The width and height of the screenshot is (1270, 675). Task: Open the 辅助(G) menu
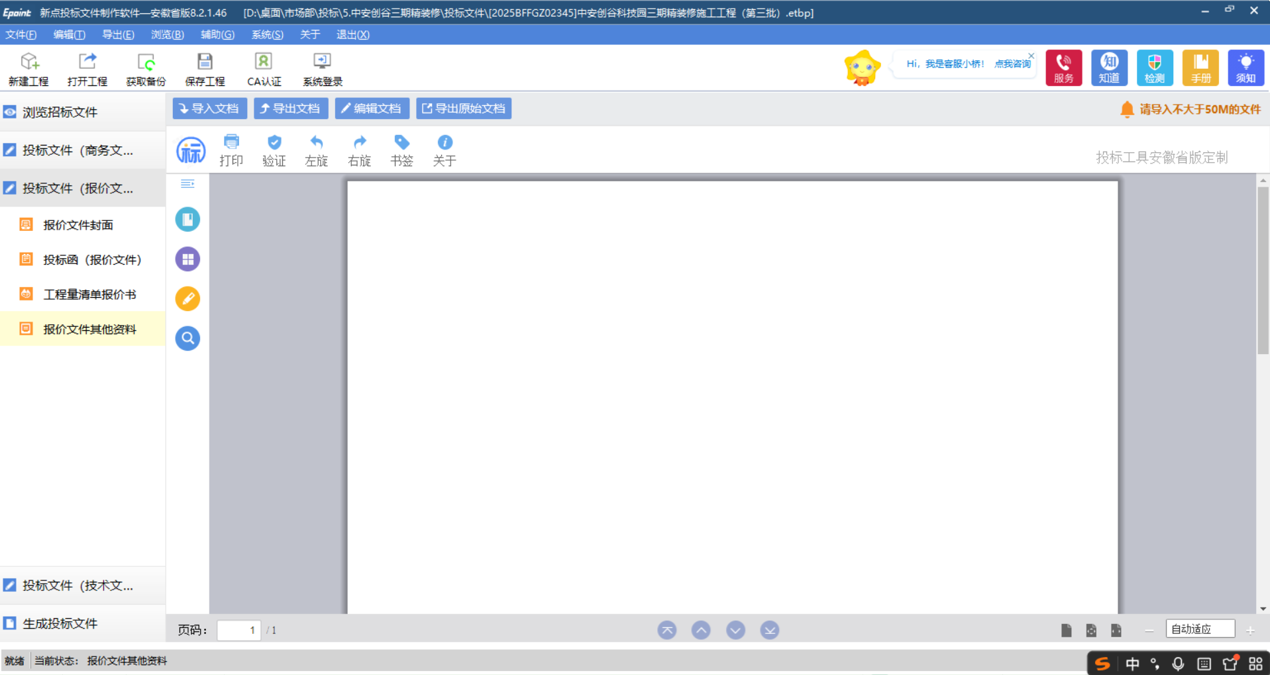(x=217, y=34)
